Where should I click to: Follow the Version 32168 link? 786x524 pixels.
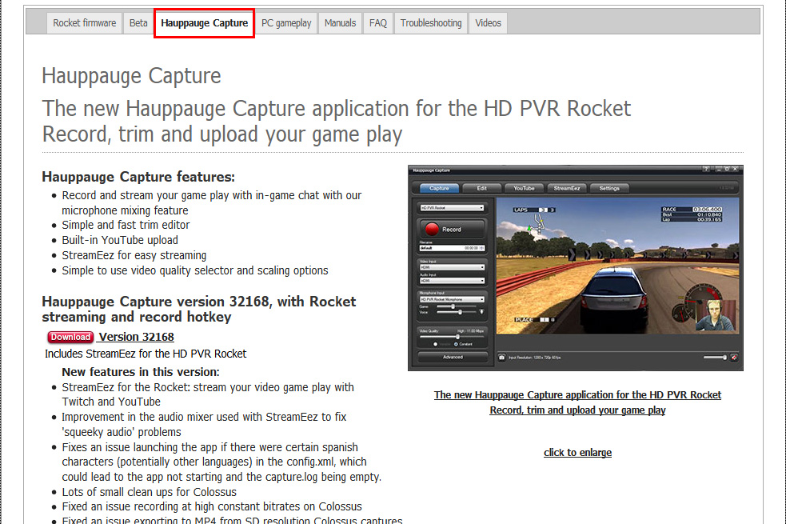coord(137,337)
